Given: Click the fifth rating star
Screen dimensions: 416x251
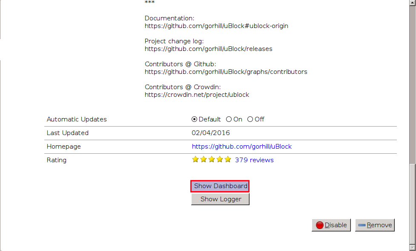Looking at the screenshot, I should [228, 160].
